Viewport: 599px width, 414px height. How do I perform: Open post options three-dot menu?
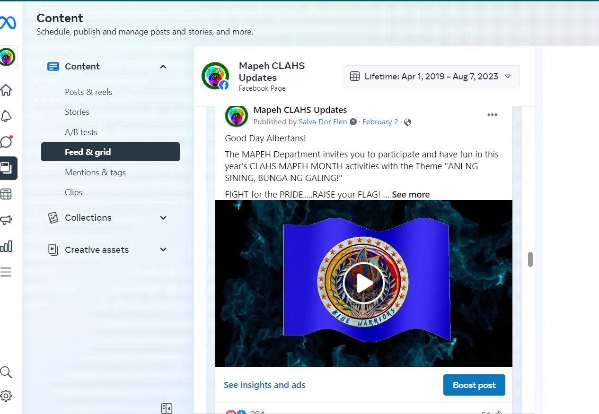click(492, 115)
